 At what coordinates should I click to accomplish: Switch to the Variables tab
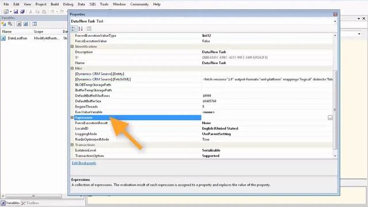[x=10, y=203]
